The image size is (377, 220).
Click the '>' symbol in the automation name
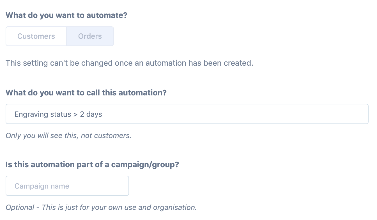pos(75,114)
